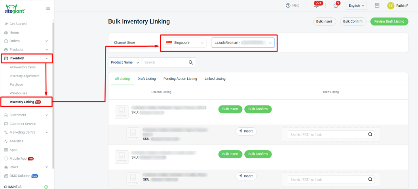The height and width of the screenshot is (189, 418).
Task: Click the alert clock icon with badge
Action: (x=336, y=6)
